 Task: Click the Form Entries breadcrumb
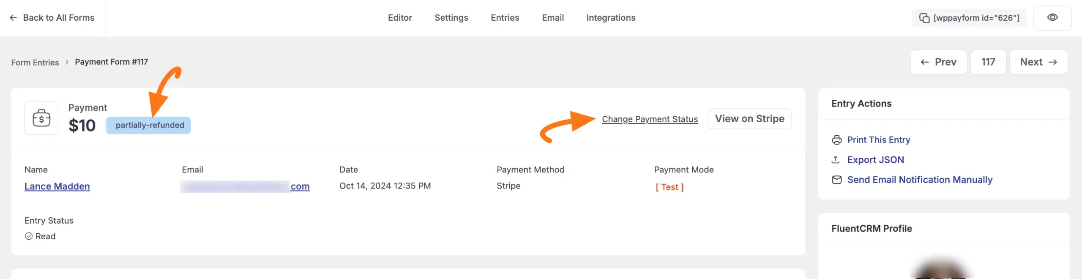[x=35, y=63]
